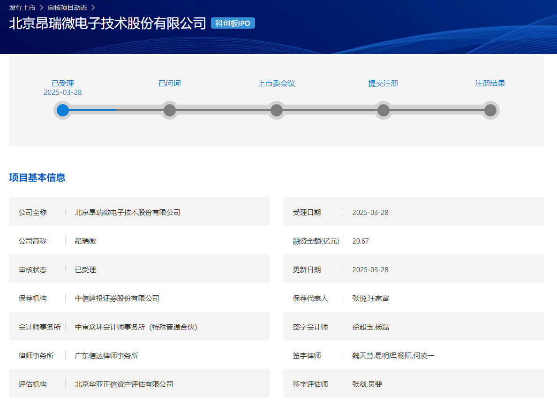Click the 提交注册 stage label
This screenshot has height=406, width=557.
(384, 84)
